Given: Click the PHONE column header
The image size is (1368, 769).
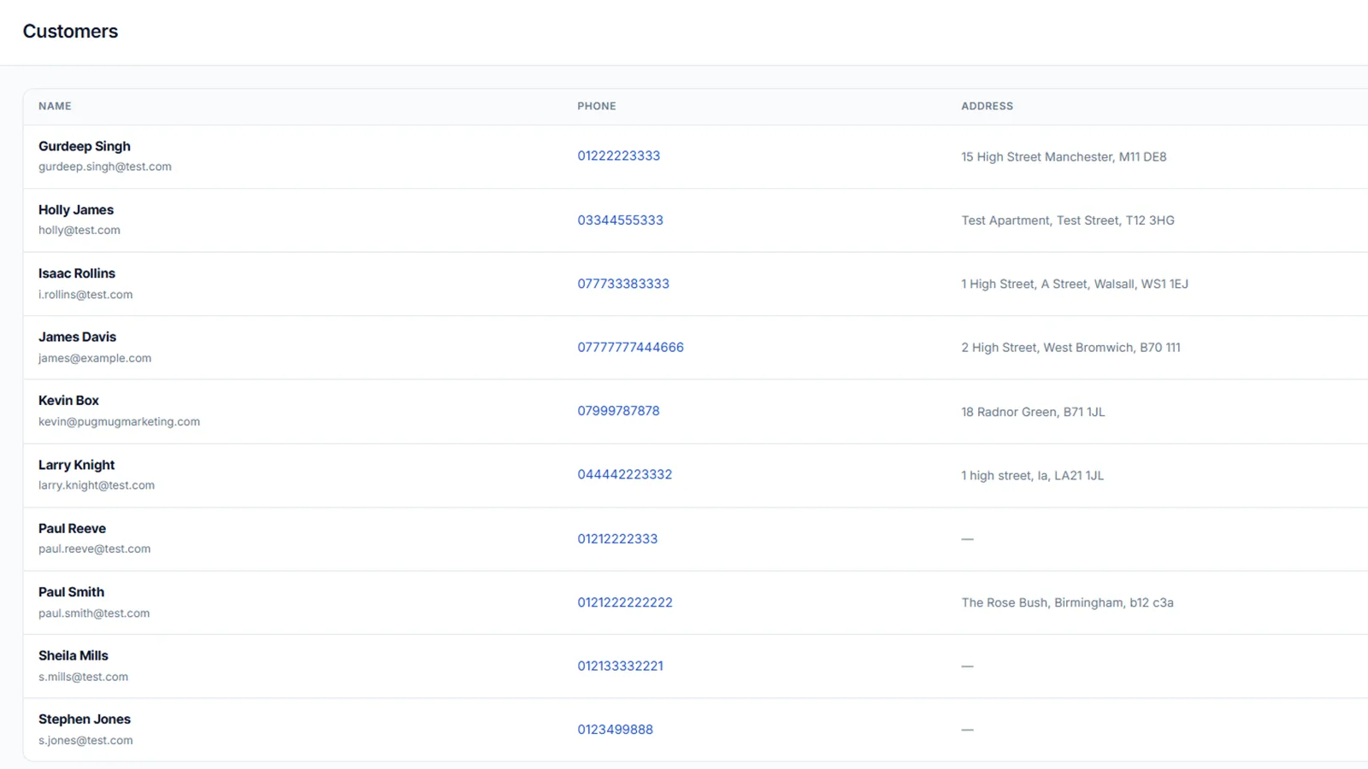Looking at the screenshot, I should [597, 106].
